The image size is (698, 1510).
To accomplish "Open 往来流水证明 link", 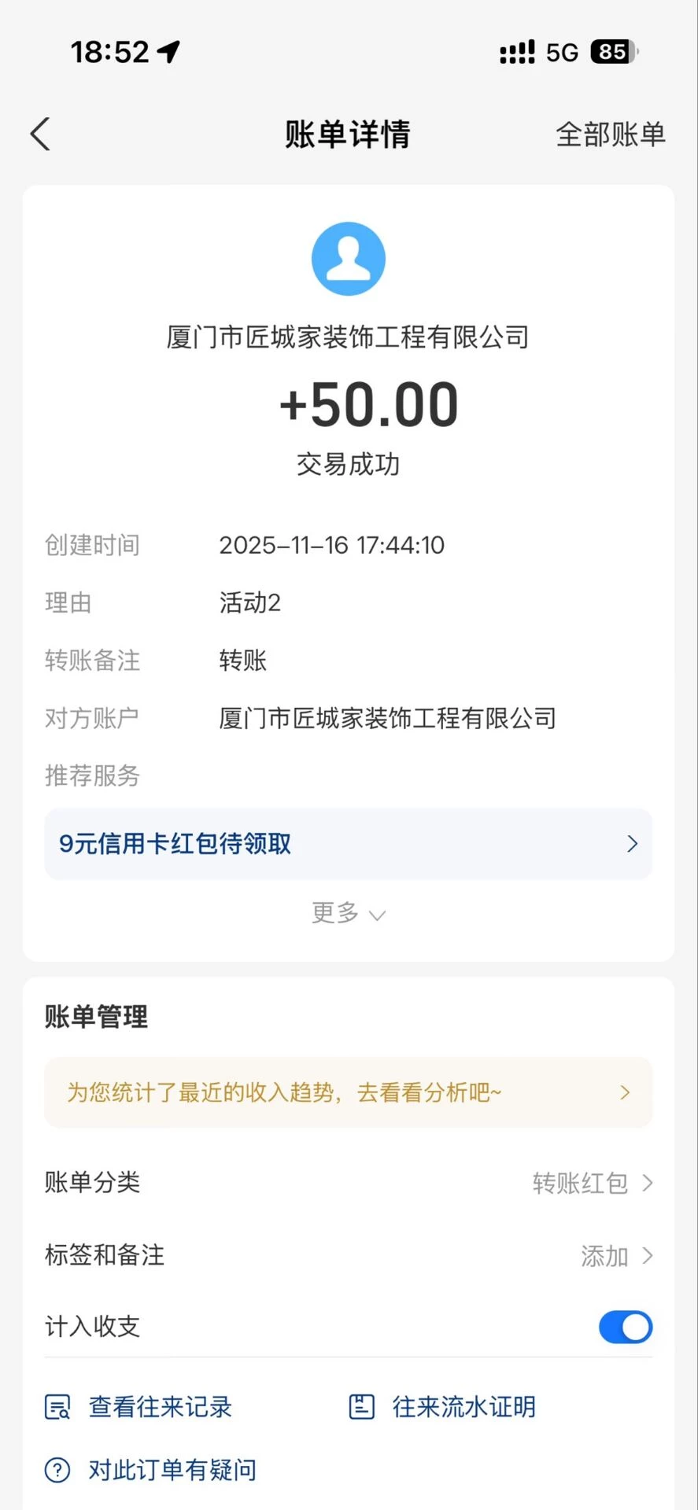I will (463, 1407).
